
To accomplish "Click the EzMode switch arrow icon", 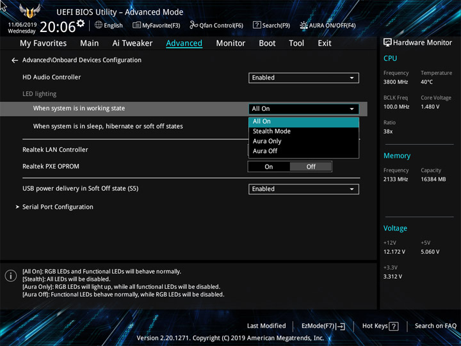I will point(341,326).
